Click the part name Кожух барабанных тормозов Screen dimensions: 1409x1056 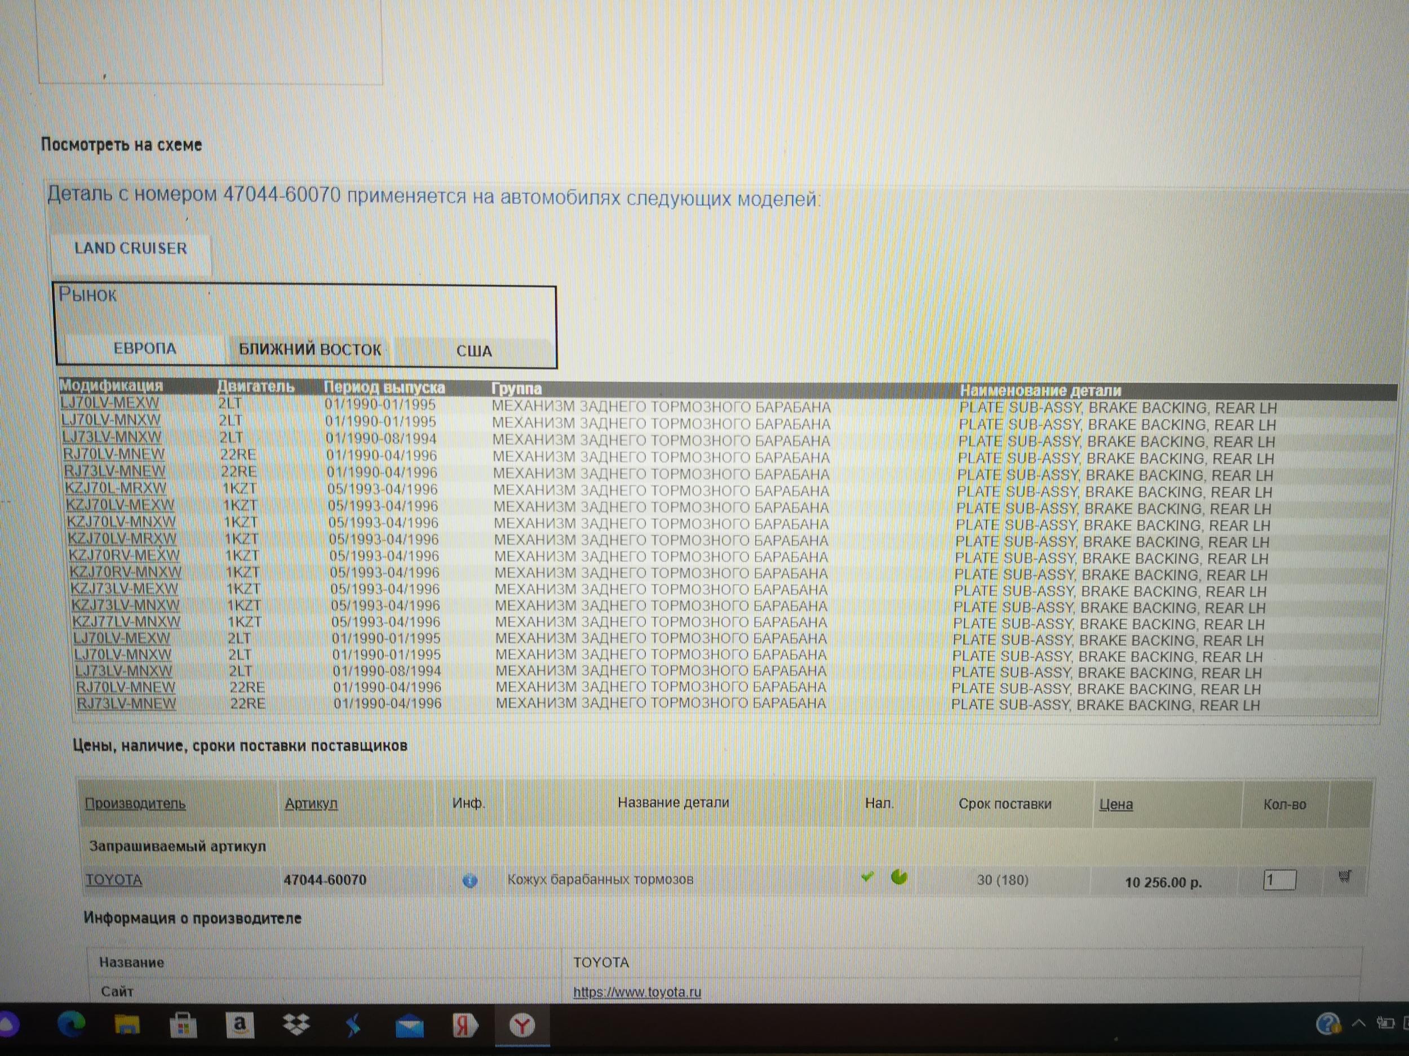point(600,880)
